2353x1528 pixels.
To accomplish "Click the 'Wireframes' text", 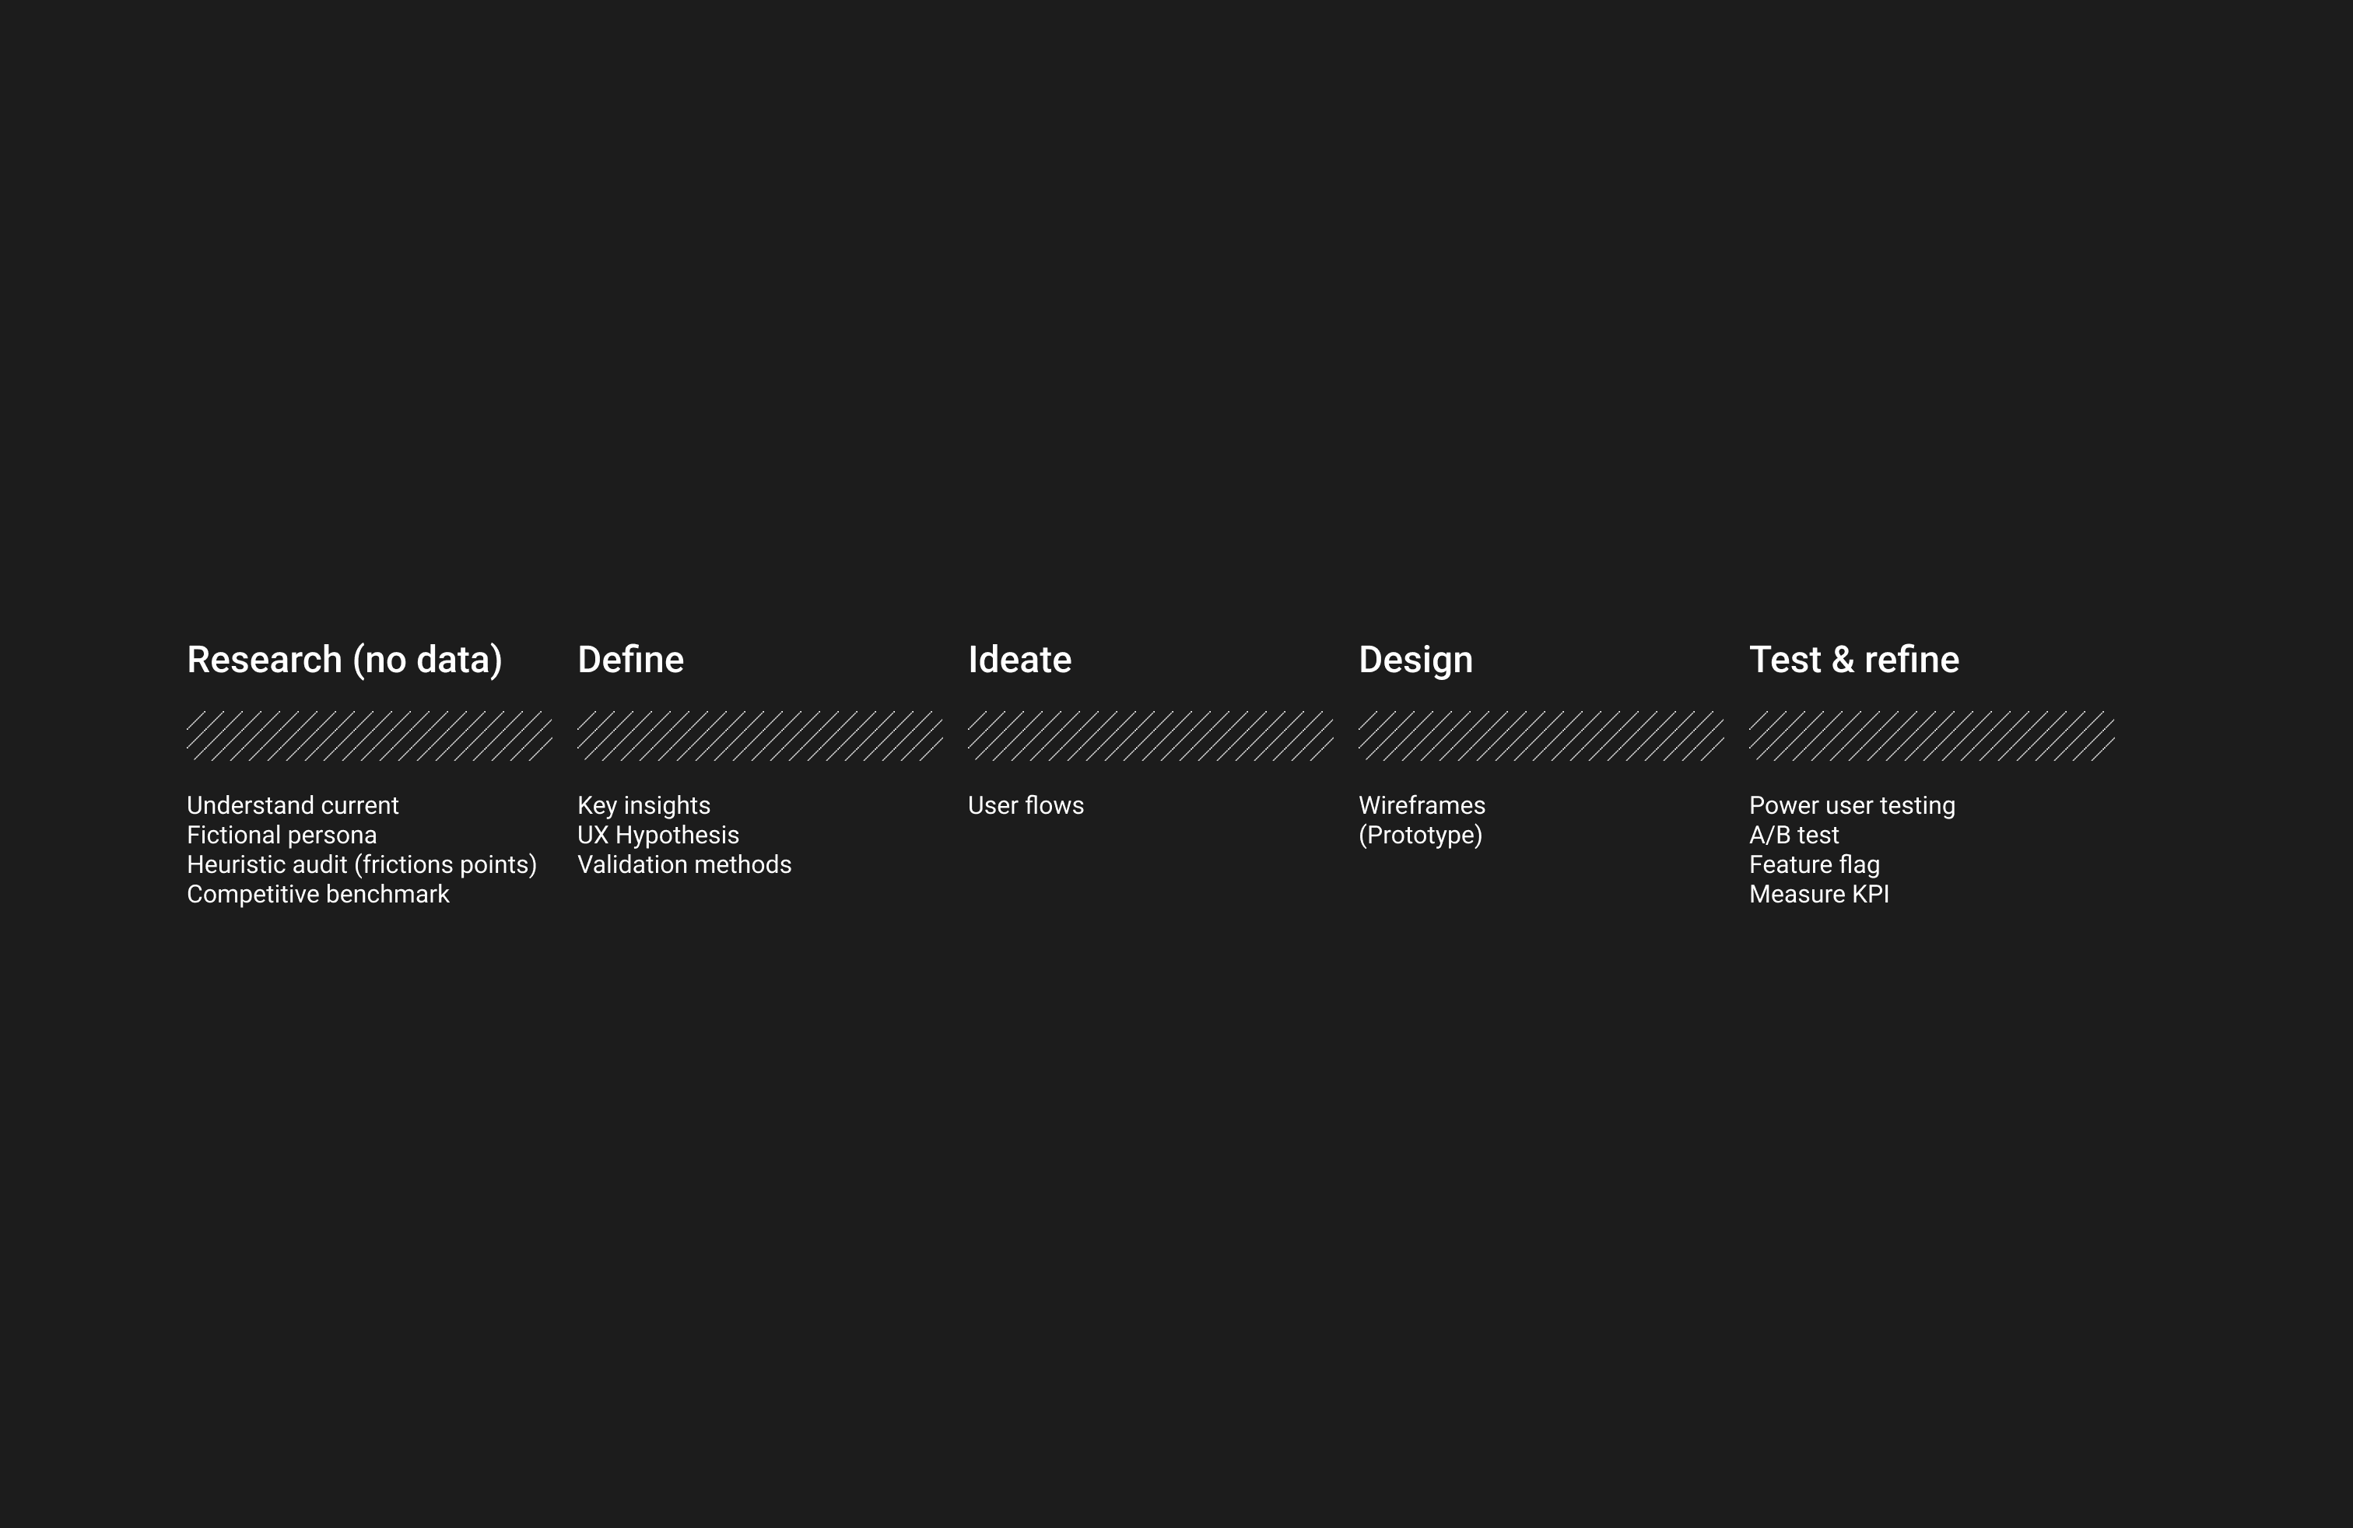I will 1421,805.
